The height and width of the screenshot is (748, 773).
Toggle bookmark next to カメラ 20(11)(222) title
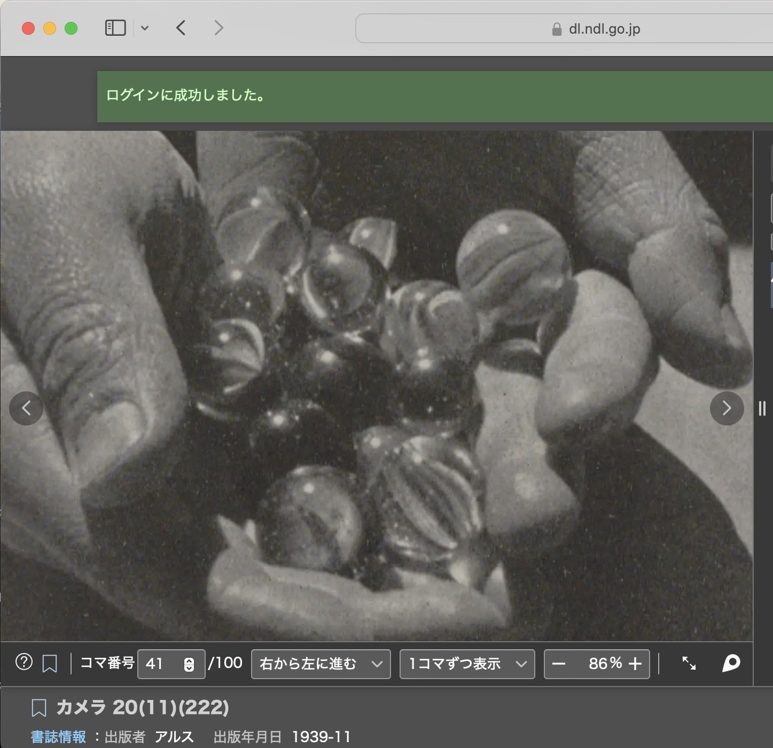39,708
